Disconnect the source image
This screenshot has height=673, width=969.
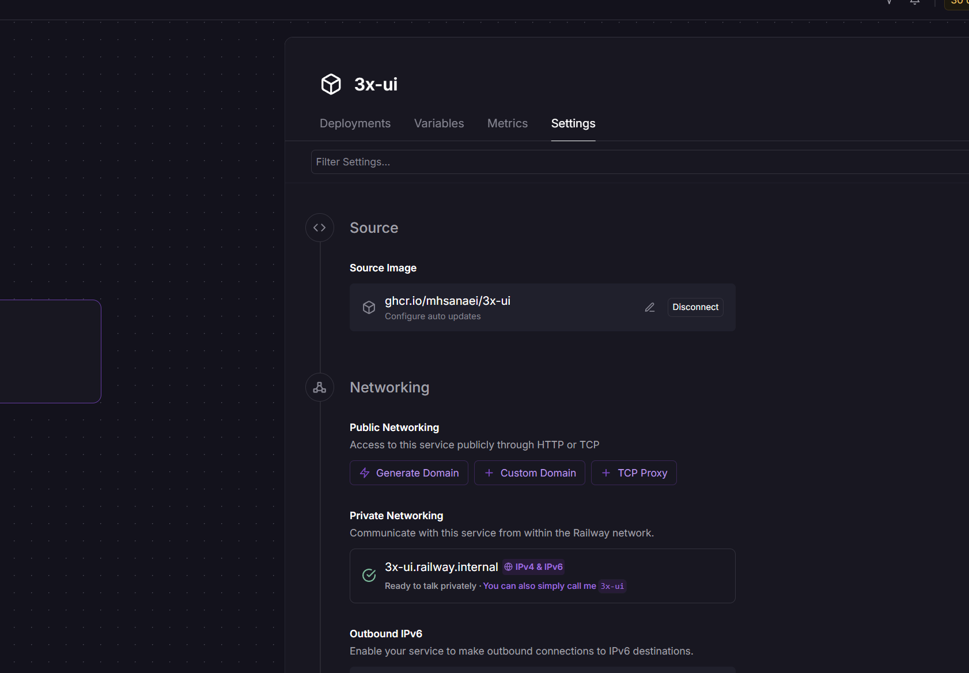coord(695,307)
